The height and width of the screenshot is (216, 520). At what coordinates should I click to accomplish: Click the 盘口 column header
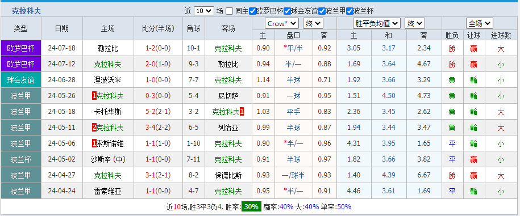click(x=293, y=35)
